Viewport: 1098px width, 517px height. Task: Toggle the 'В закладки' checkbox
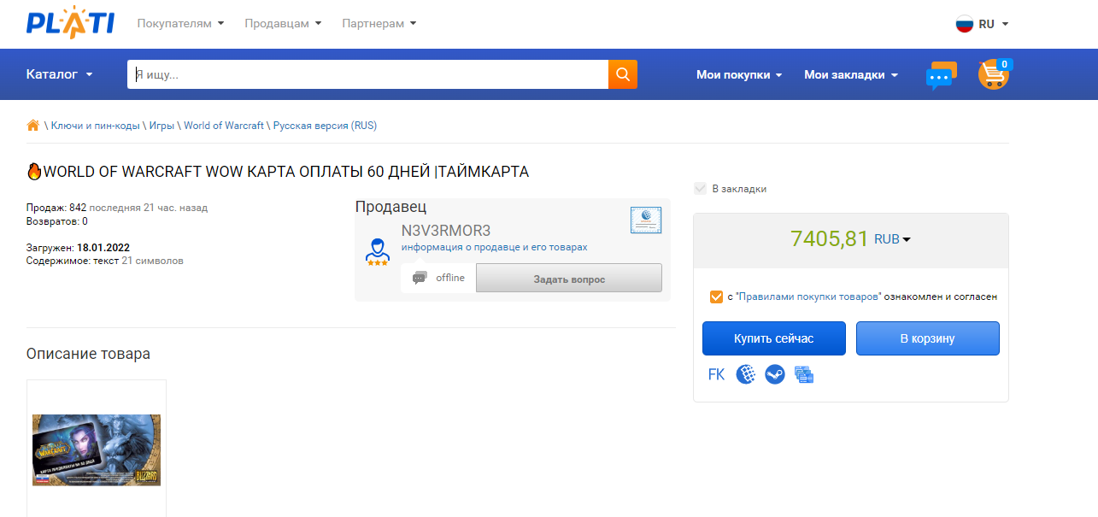coord(701,189)
